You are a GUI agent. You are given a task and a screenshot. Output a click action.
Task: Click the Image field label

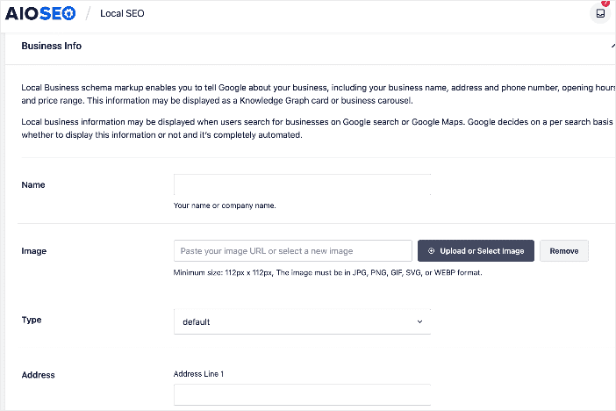pos(34,251)
